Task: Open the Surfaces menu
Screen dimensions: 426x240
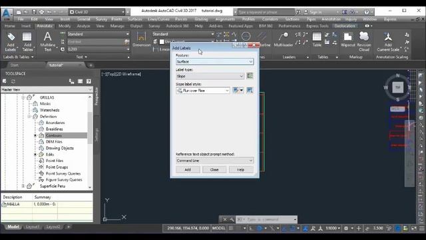Action: [134, 19]
